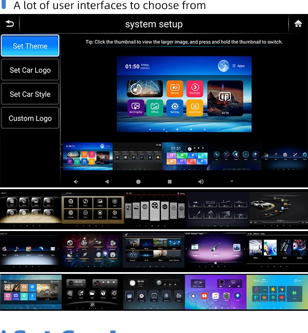Choose the dark gray second theme thumbnail
This screenshot has height=333, width=308.
tap(138, 156)
